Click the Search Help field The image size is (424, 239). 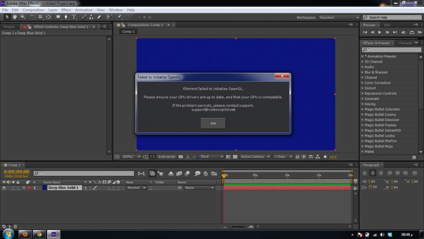(x=392, y=18)
